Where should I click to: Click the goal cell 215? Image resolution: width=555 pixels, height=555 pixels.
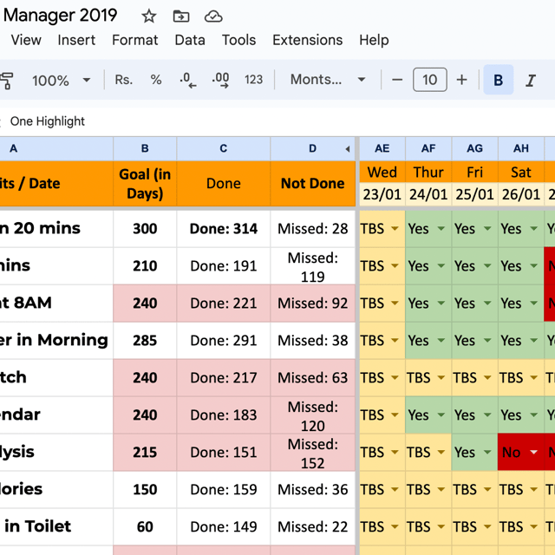[145, 453]
